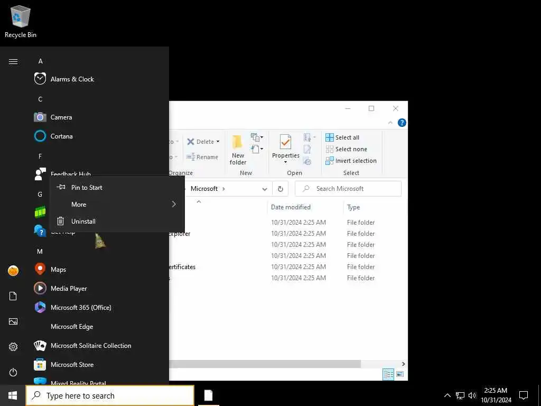
Task: Open the Action Center notification icon
Action: [524, 395]
